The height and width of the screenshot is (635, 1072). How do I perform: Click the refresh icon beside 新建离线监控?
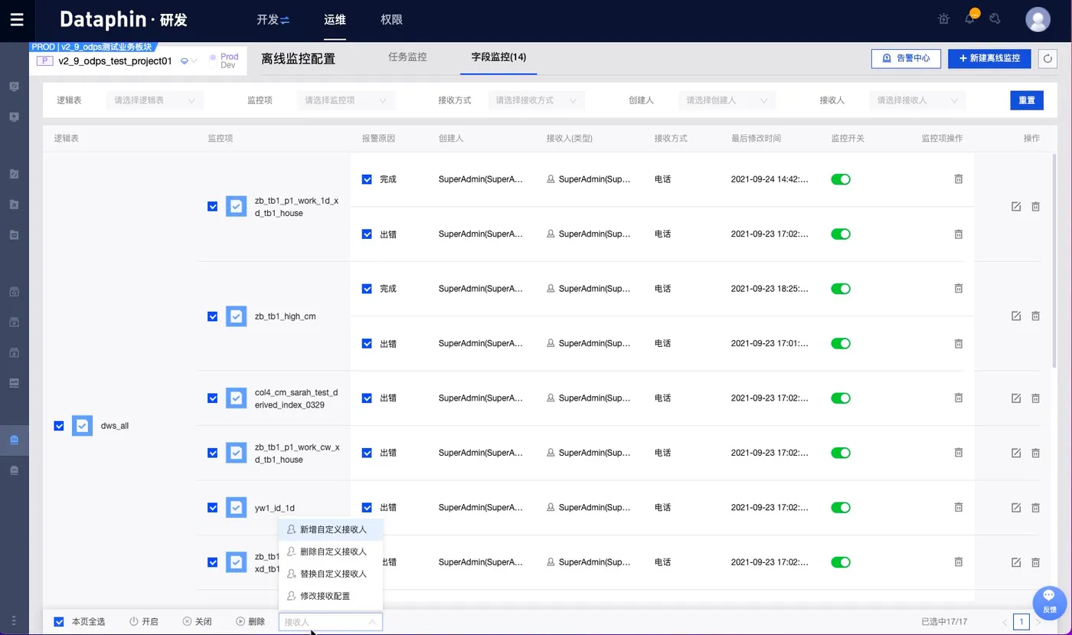[1047, 58]
